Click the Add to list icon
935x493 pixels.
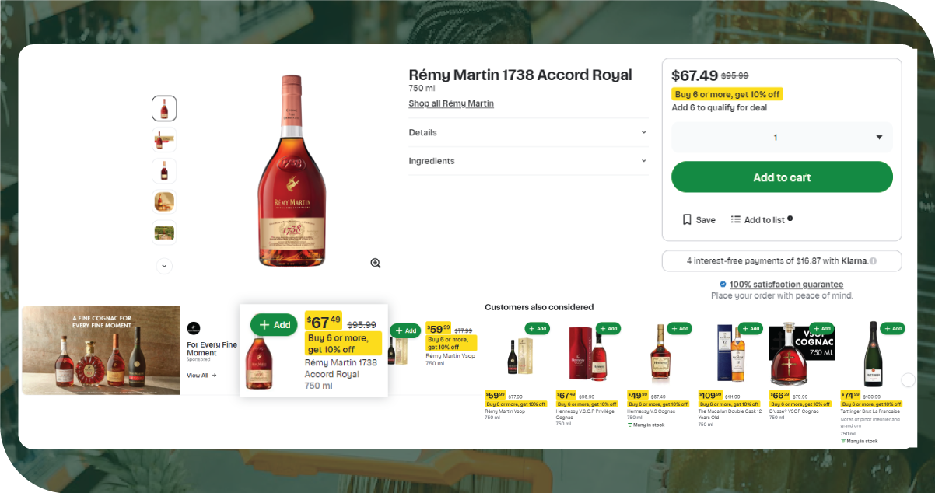[x=736, y=220]
